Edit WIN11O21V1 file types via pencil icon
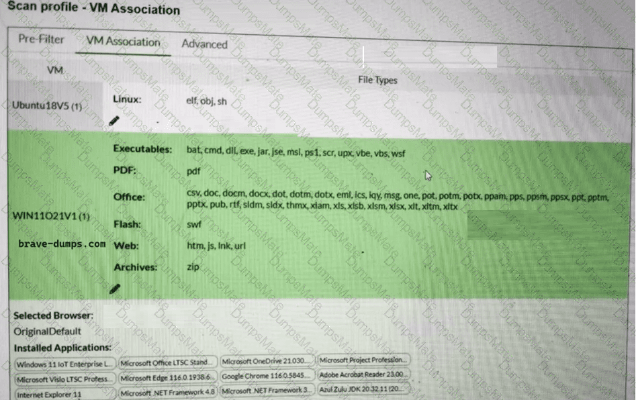Image resolution: width=636 pixels, height=400 pixels. 114,289
